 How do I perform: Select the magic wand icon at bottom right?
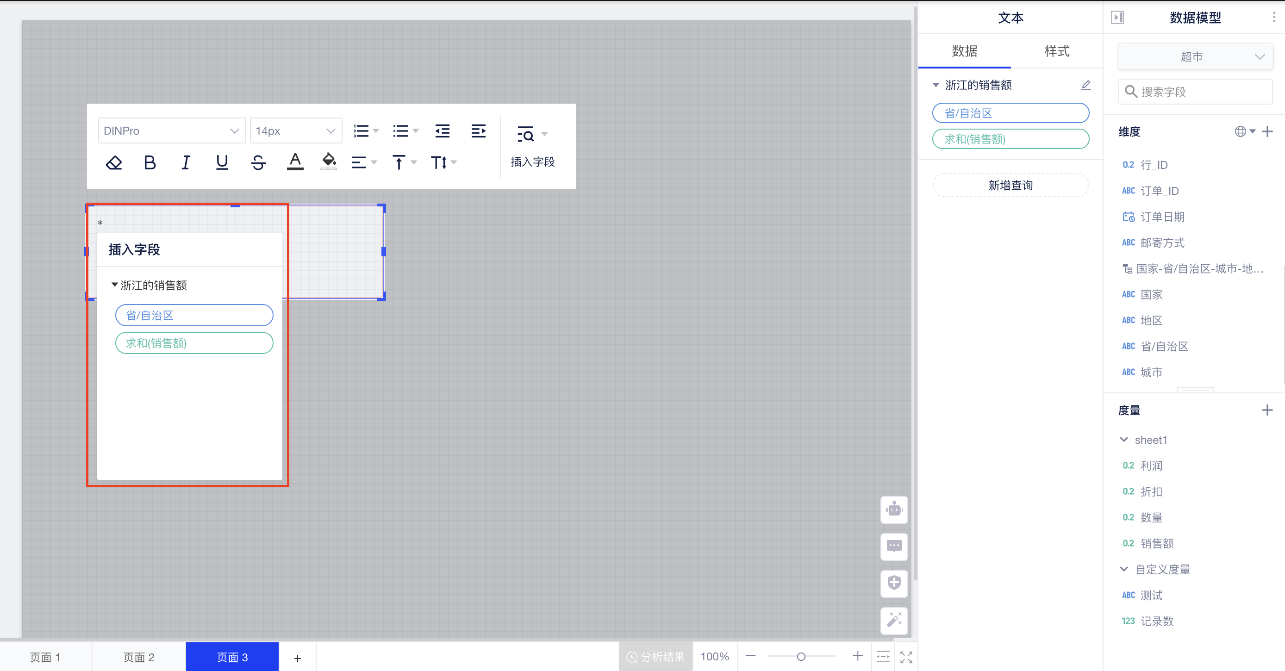[x=894, y=621]
